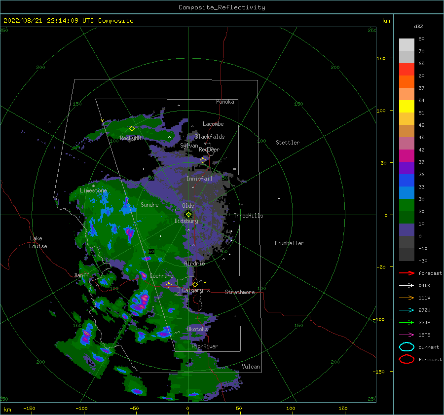Click the Drumheller label
The width and height of the screenshot is (444, 415).
[289, 243]
